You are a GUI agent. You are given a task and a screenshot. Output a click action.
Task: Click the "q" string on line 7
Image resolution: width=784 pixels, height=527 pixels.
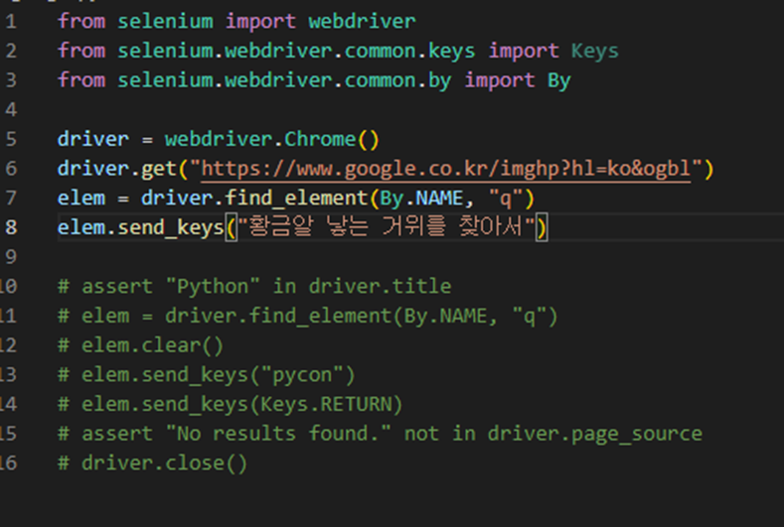[506, 198]
